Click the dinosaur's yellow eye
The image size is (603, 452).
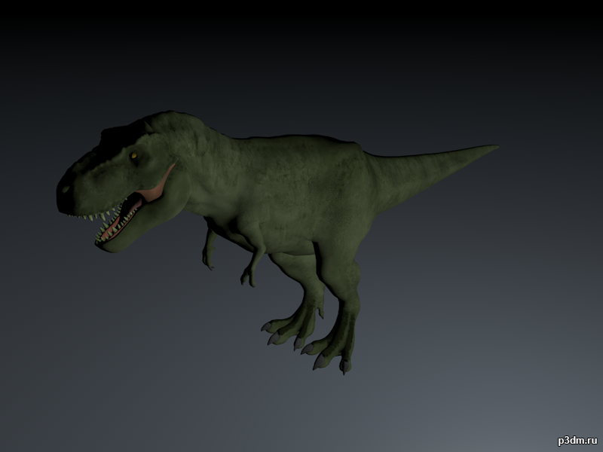click(x=134, y=156)
